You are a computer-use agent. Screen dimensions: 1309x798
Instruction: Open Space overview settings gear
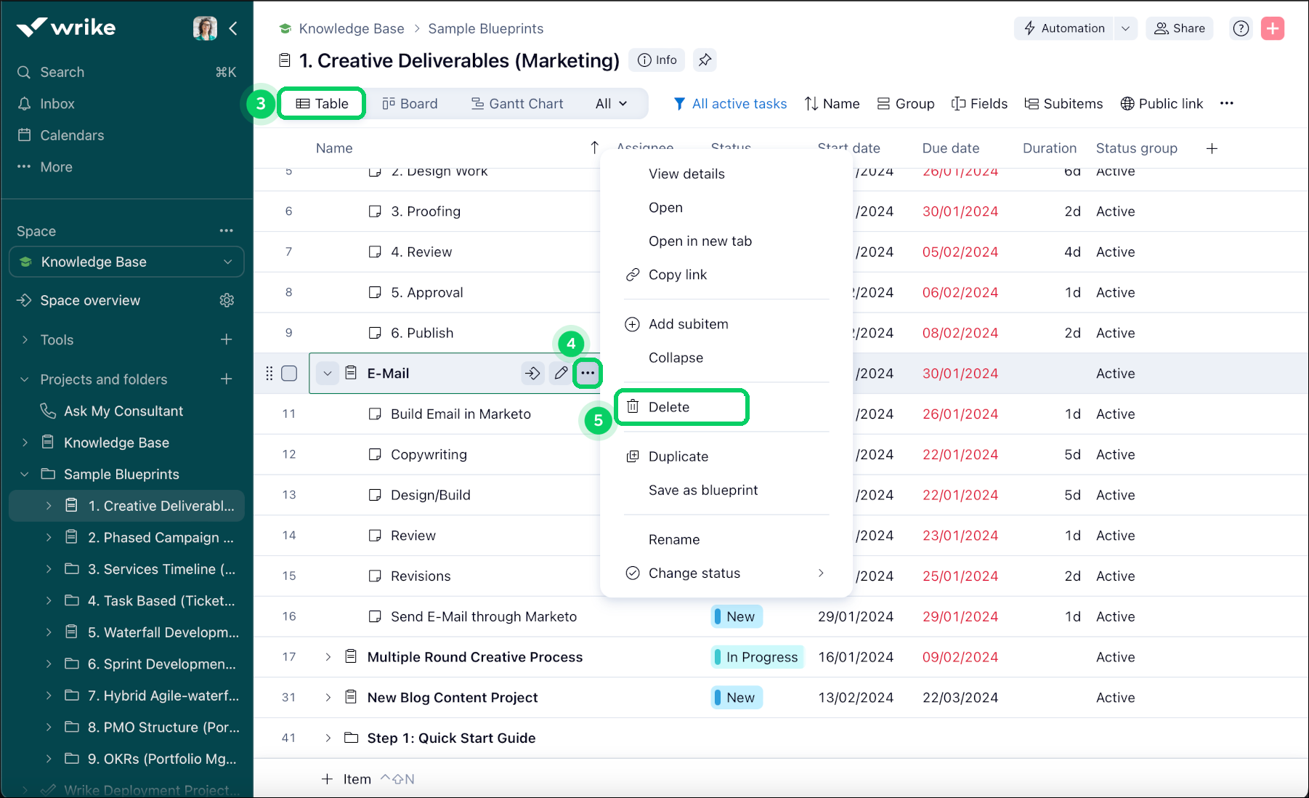(x=227, y=300)
